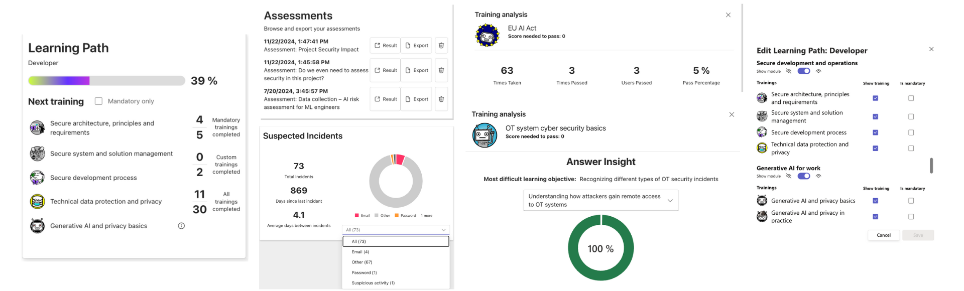The width and height of the screenshot is (964, 291).
Task: Mark Secure development process as mandatory
Action: [x=911, y=133]
